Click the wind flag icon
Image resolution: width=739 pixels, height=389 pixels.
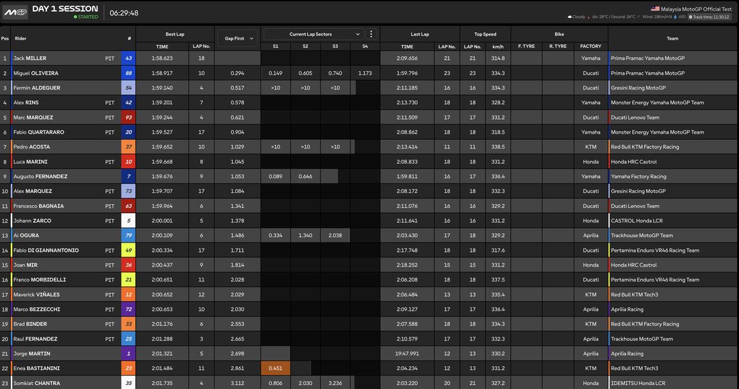pyautogui.click(x=639, y=17)
